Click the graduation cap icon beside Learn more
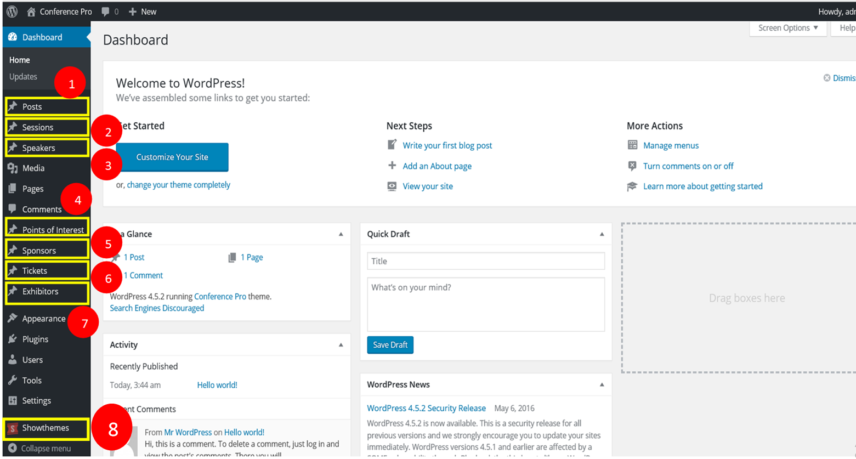The image size is (856, 459). (632, 186)
